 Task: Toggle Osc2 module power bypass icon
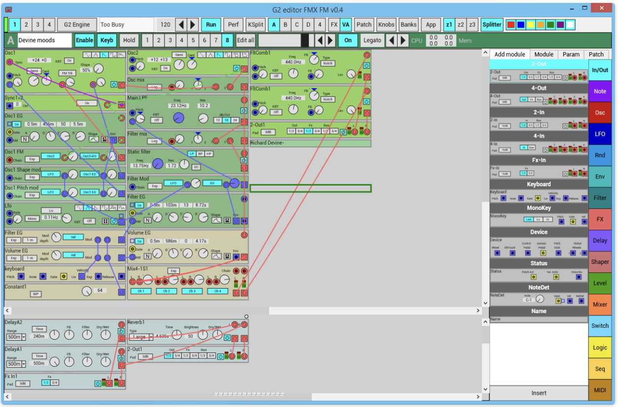point(237,69)
